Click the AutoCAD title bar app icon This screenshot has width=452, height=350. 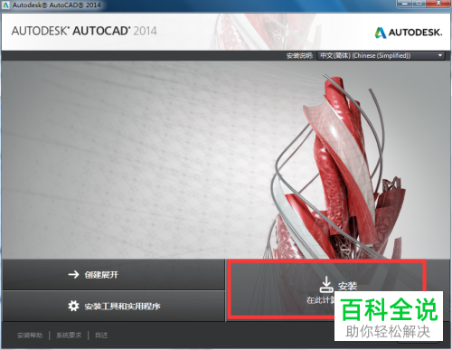[5, 5]
